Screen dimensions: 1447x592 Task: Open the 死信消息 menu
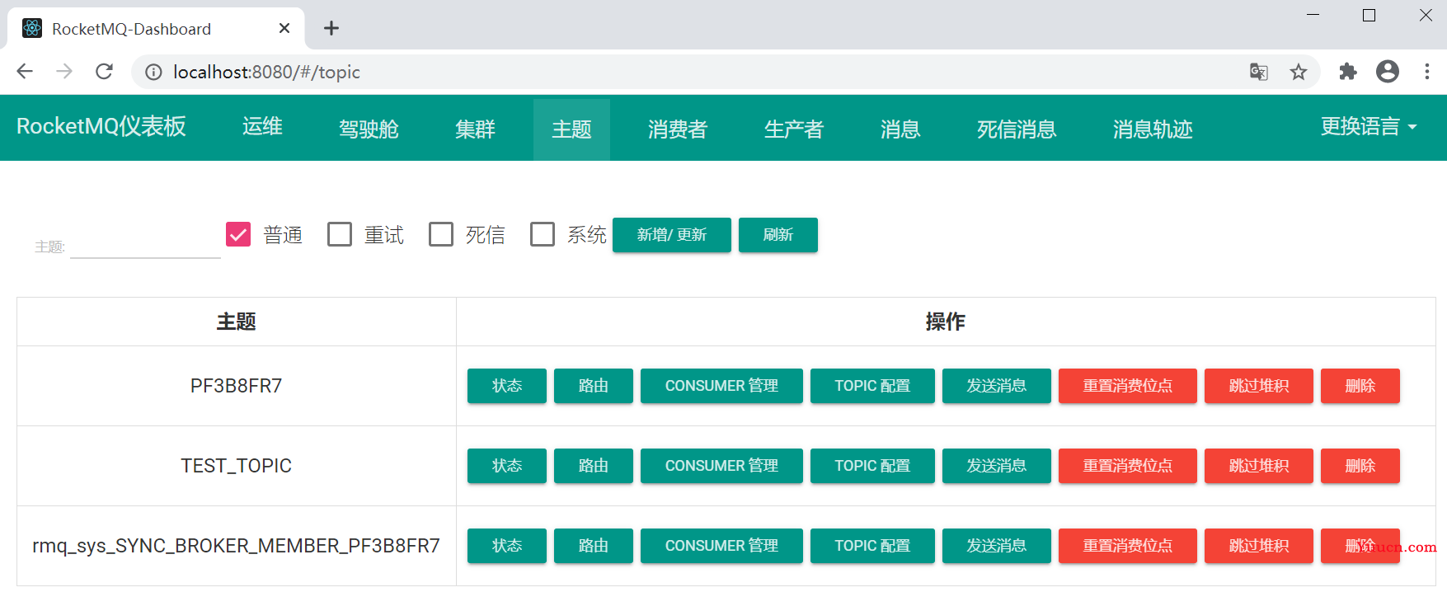[1017, 129]
